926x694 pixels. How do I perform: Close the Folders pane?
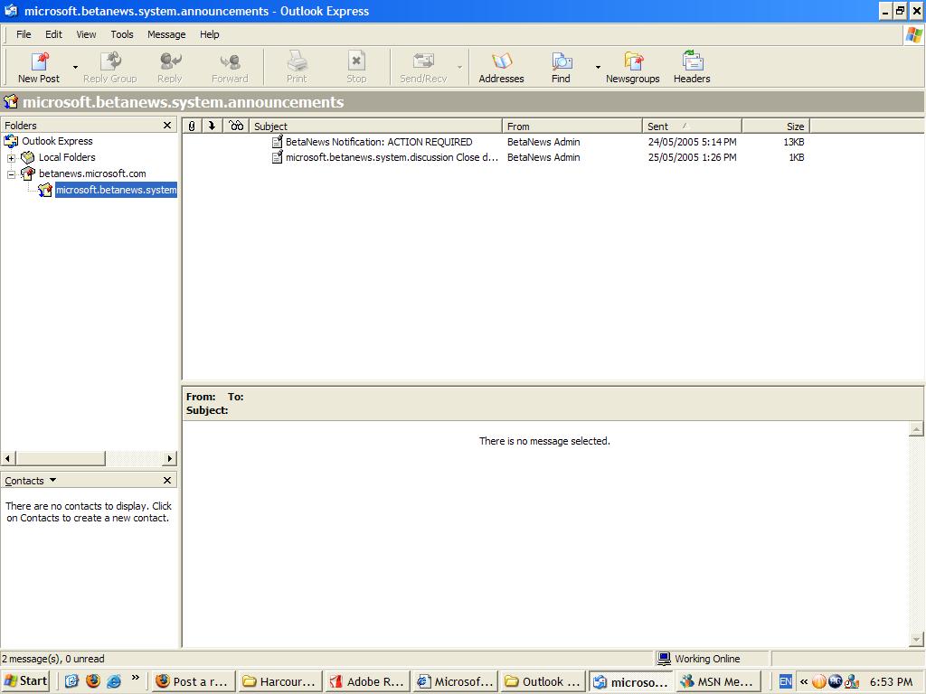point(167,125)
